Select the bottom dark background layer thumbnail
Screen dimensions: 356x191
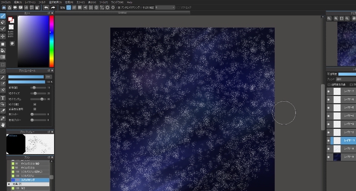coord(337,157)
